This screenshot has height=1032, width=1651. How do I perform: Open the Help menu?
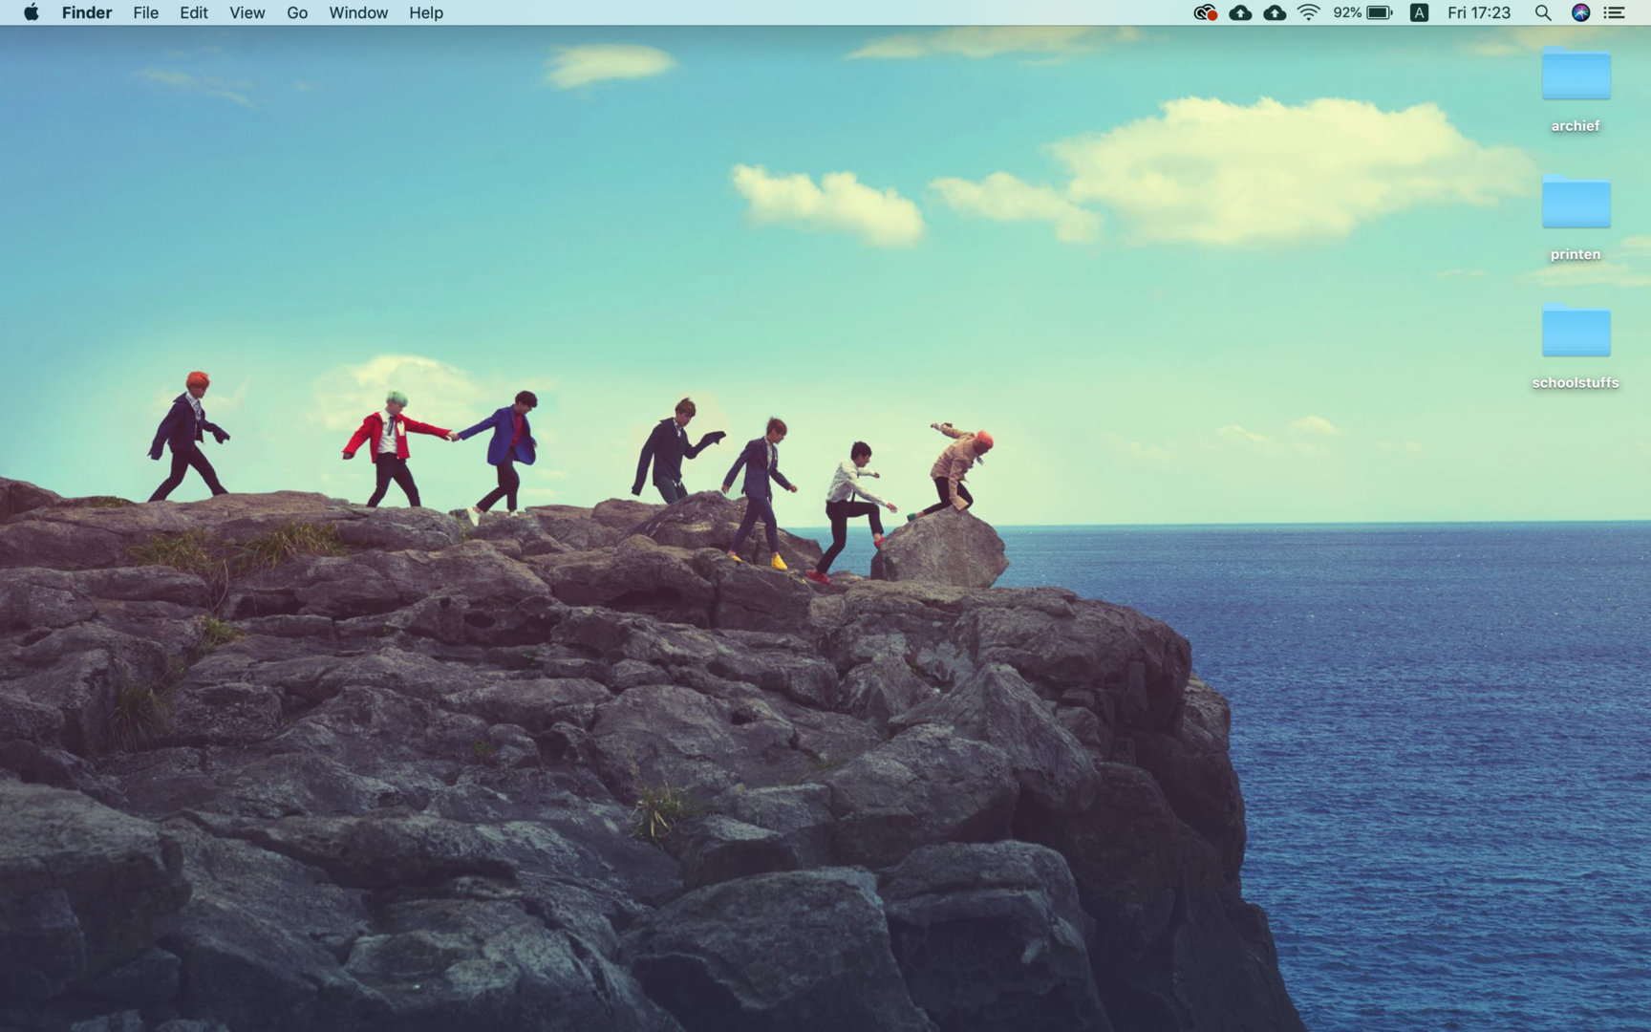pos(426,12)
